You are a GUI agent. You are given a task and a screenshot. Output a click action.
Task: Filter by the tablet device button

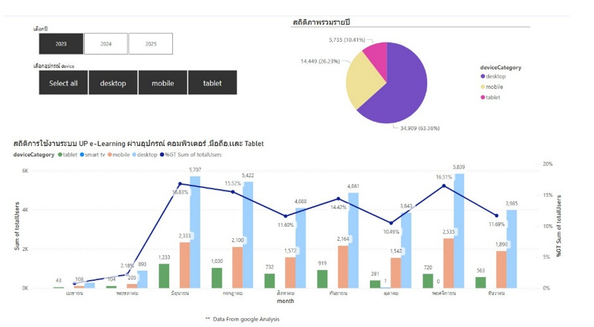pyautogui.click(x=212, y=83)
